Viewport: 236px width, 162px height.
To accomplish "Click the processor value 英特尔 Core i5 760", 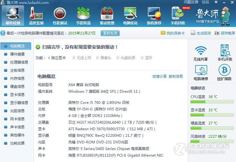I will pos(99,103).
